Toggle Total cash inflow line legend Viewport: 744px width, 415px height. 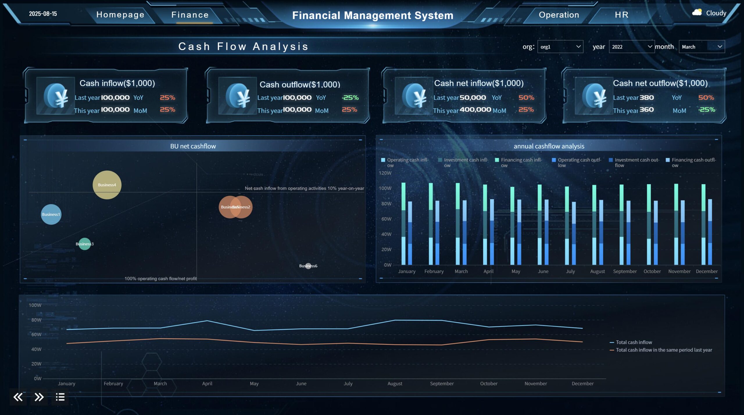coord(631,342)
